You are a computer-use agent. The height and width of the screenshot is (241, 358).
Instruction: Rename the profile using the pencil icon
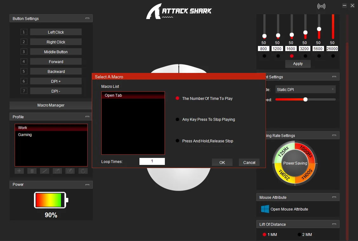pos(44,171)
